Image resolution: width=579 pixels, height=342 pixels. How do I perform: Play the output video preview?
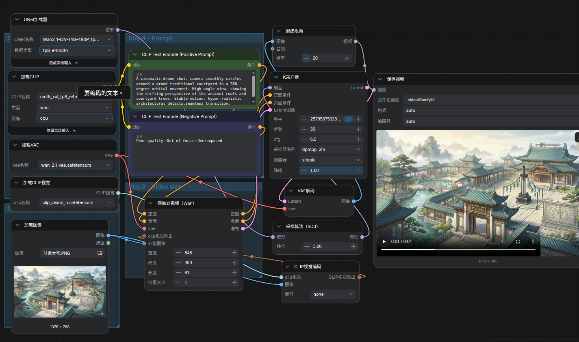384,241
